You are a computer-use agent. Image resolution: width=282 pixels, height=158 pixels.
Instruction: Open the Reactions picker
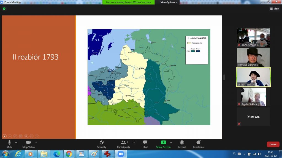(x=198, y=144)
